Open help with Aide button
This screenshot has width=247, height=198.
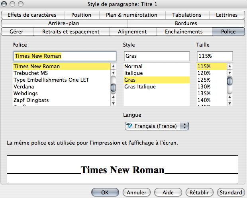(168, 192)
